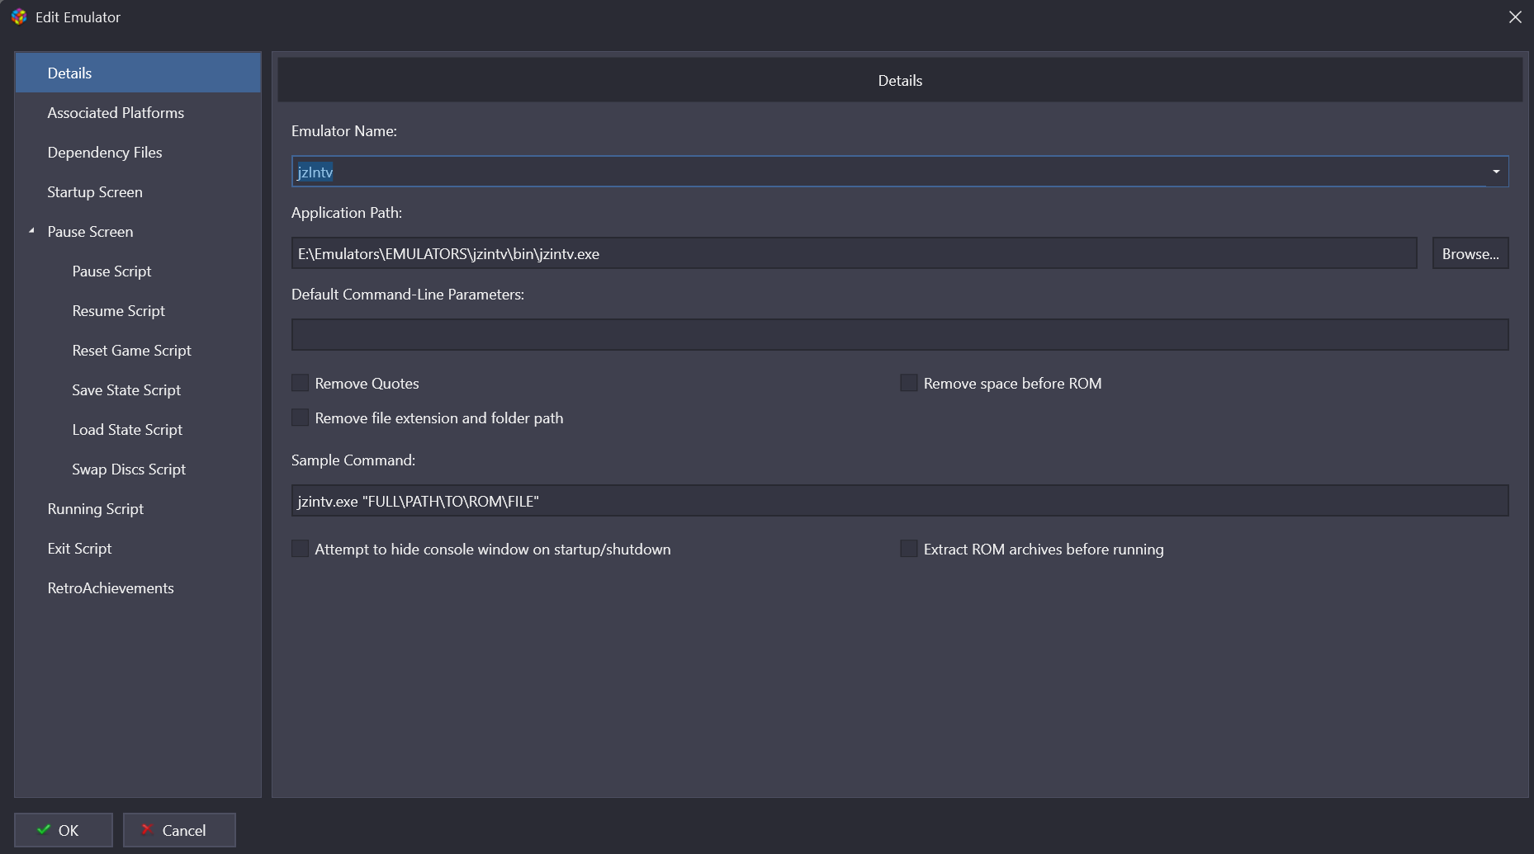Select the Details section

(x=138, y=73)
